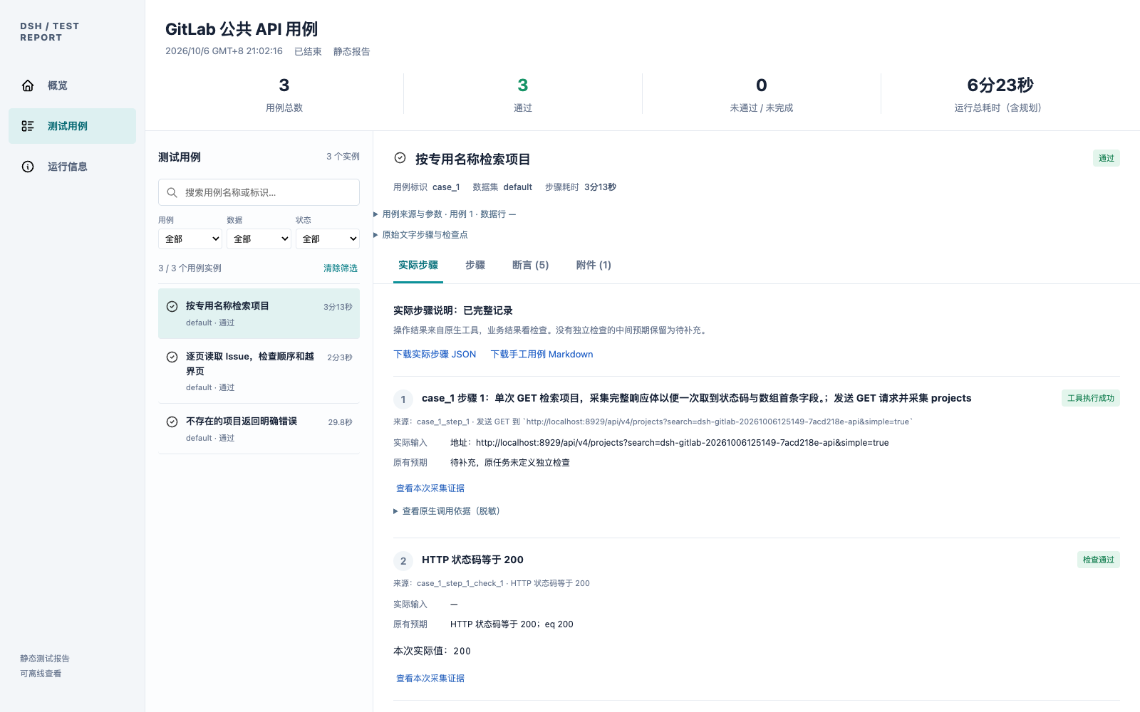Click 下载手工用例 Markdown link
The height and width of the screenshot is (712, 1140).
click(541, 354)
